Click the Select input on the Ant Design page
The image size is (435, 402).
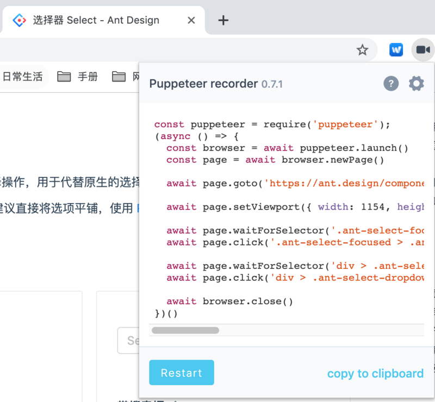pyautogui.click(x=128, y=341)
